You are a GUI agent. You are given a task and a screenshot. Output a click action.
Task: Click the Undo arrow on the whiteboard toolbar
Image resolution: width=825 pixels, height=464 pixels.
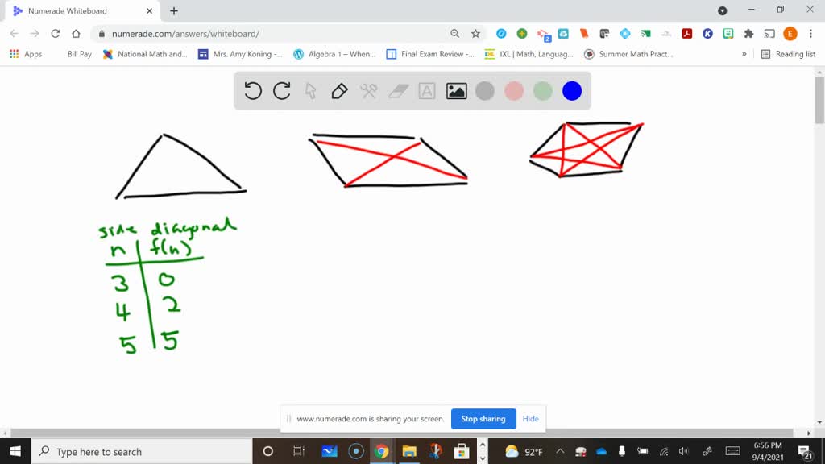coord(252,91)
